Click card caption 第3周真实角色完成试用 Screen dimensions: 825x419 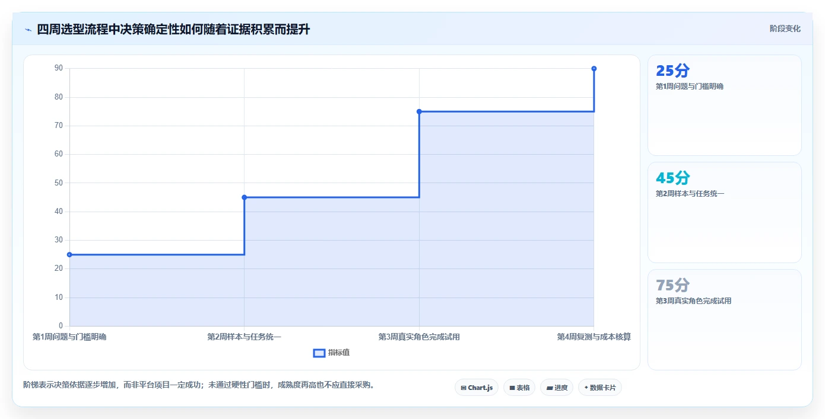tap(693, 301)
